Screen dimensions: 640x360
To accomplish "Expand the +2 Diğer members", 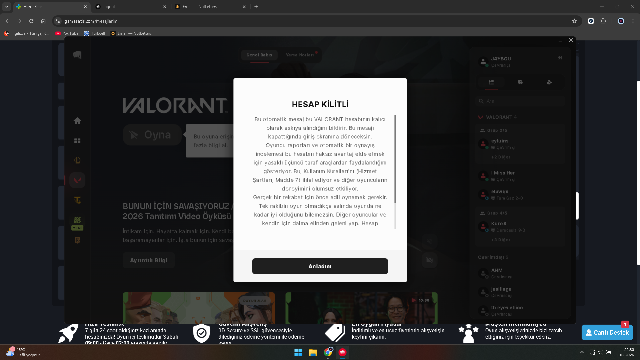I will pos(501,157).
